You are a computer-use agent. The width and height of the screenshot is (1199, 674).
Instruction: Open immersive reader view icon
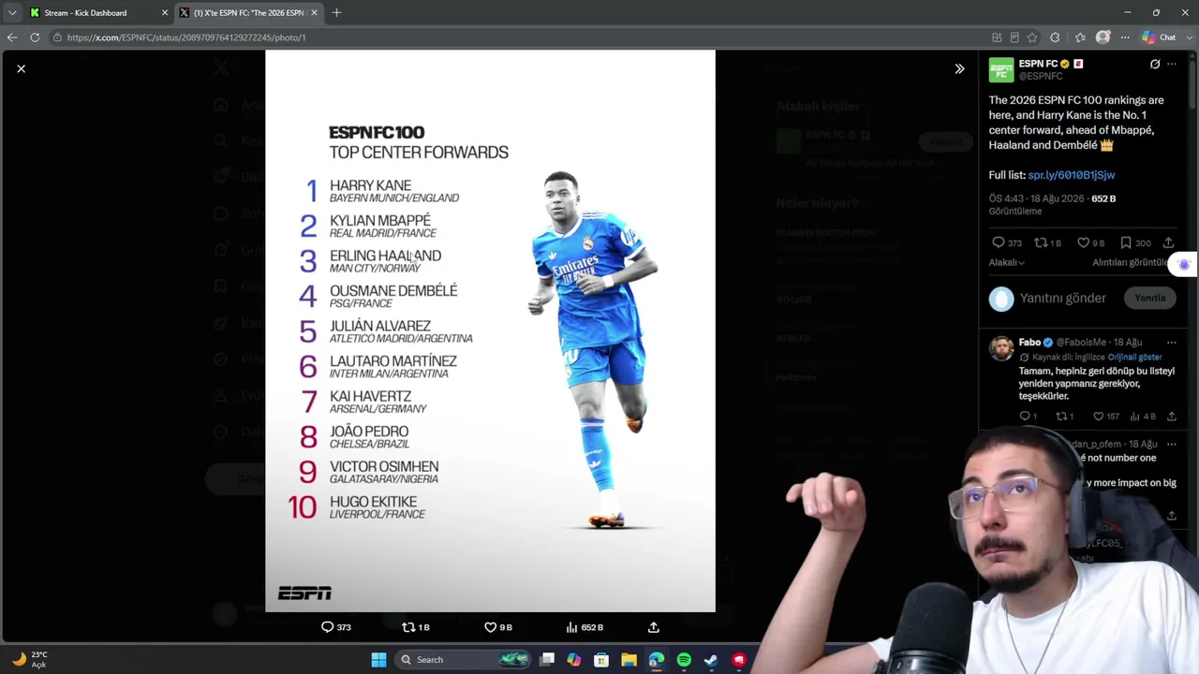pyautogui.click(x=1014, y=37)
